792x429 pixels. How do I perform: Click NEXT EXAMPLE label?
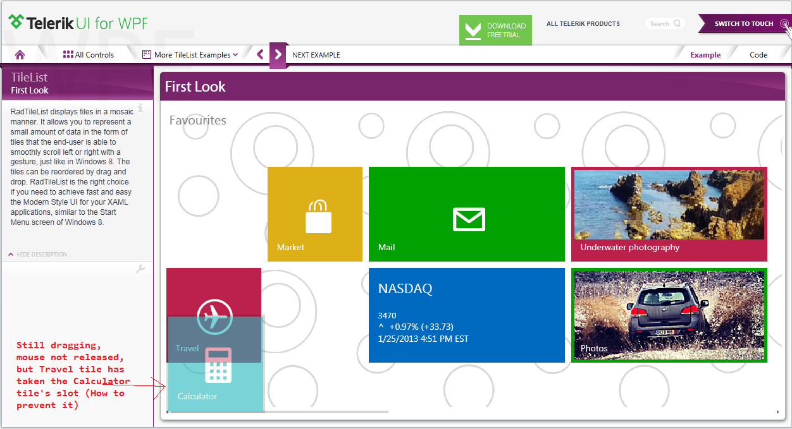[x=316, y=55]
